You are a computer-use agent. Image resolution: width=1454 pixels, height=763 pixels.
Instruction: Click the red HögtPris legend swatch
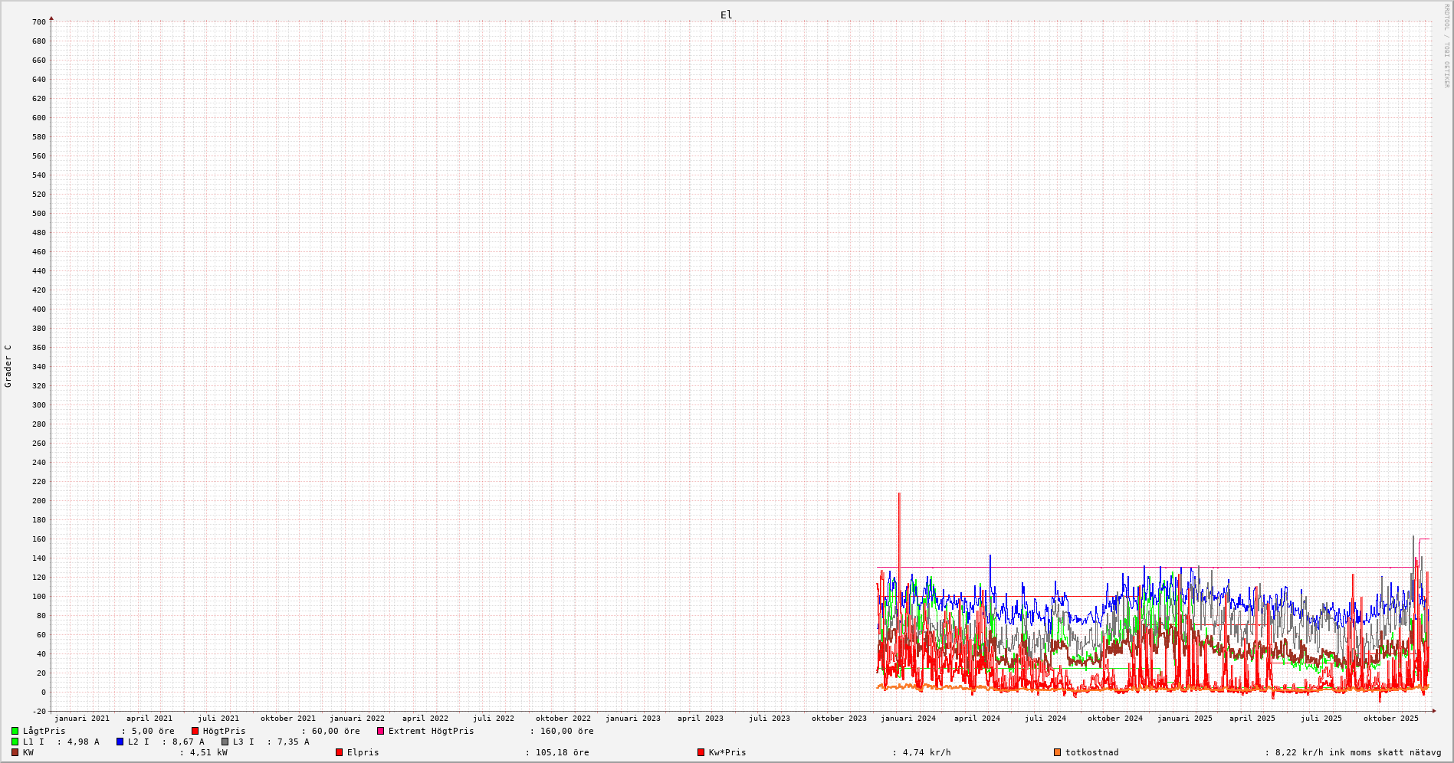(x=195, y=731)
